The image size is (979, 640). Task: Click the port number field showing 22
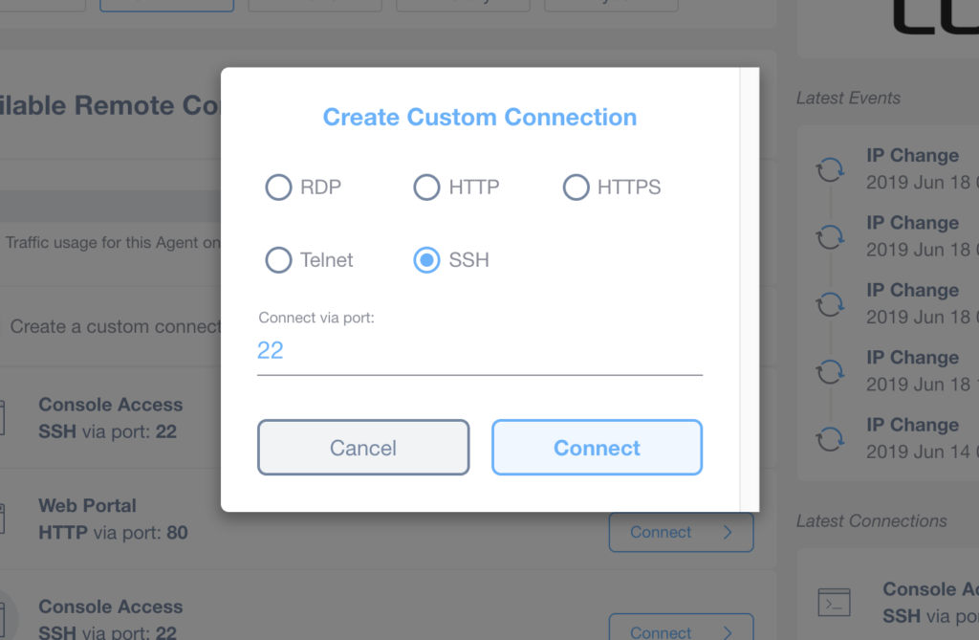pos(478,349)
